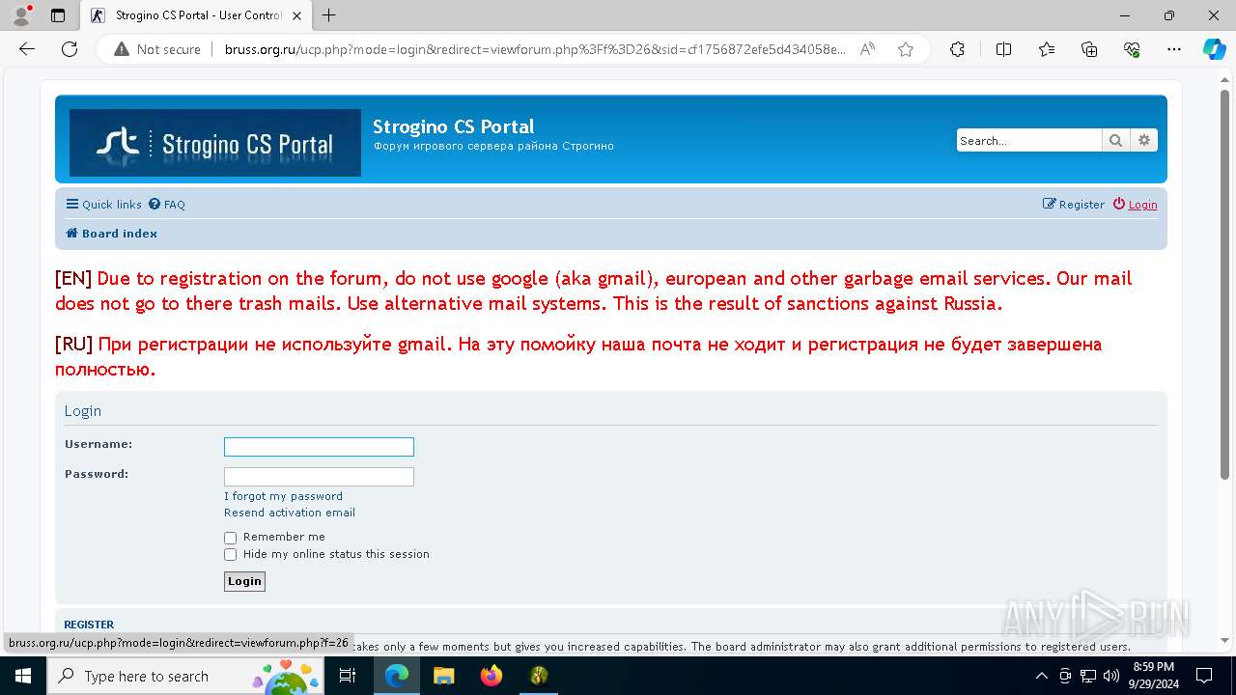Click scrollbar down arrow
This screenshot has width=1236, height=695.
click(x=1224, y=640)
